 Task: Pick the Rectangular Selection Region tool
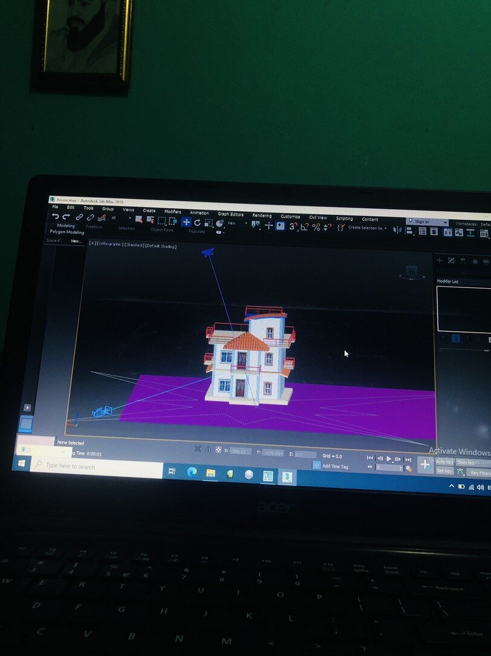click(161, 220)
